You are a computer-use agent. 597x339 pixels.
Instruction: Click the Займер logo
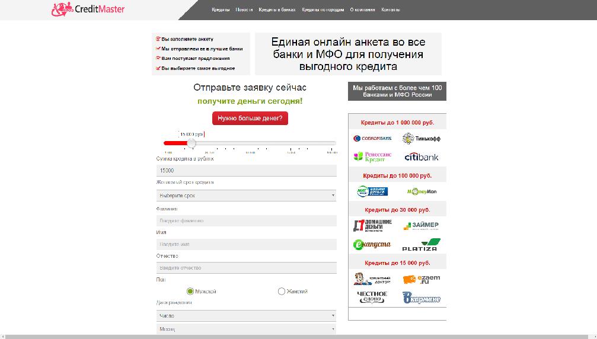pos(421,226)
